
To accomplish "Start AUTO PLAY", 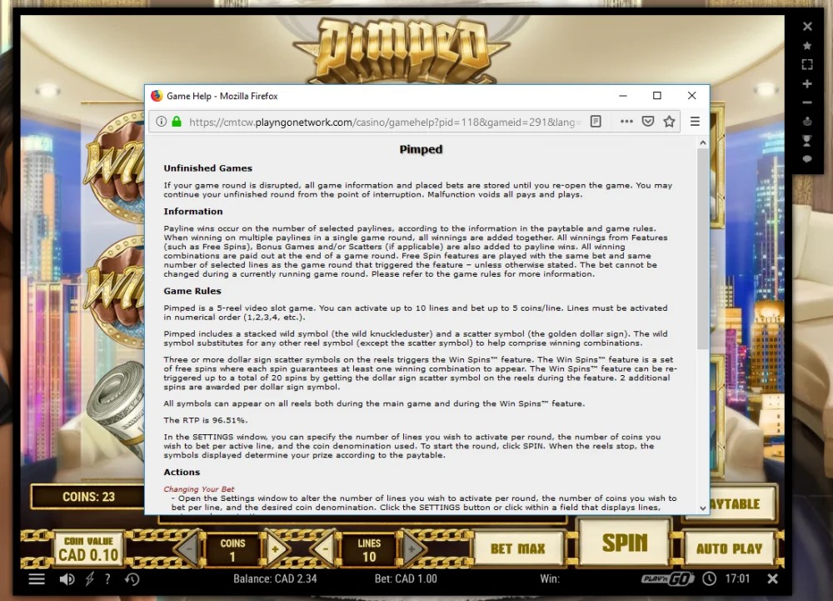I will pyautogui.click(x=729, y=548).
